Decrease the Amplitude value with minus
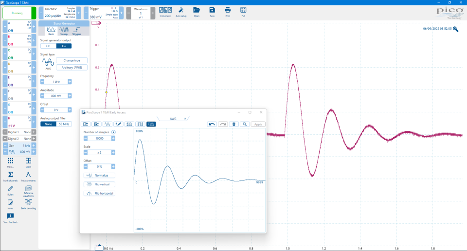 coord(42,96)
